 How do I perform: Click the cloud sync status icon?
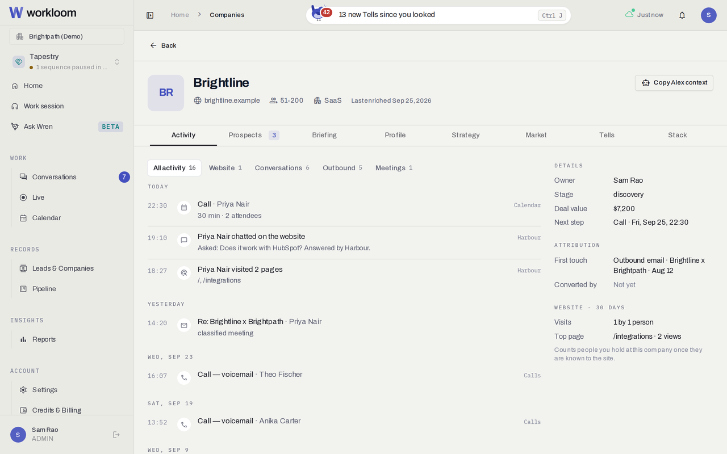(x=629, y=14)
